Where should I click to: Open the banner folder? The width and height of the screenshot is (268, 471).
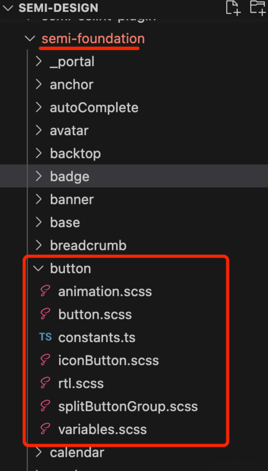tap(72, 200)
